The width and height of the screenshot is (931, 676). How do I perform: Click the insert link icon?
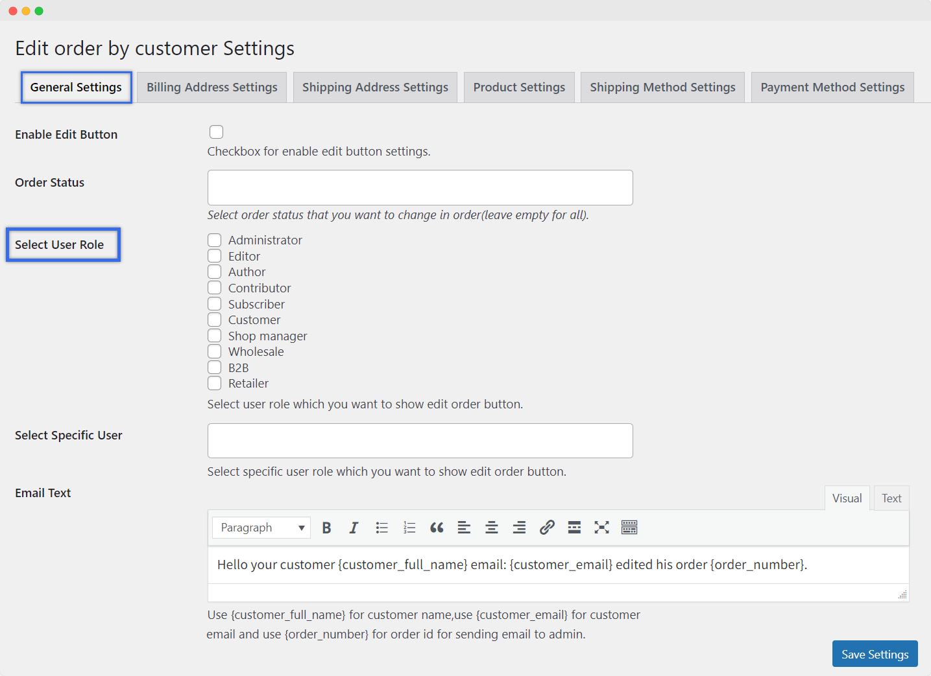coord(547,528)
